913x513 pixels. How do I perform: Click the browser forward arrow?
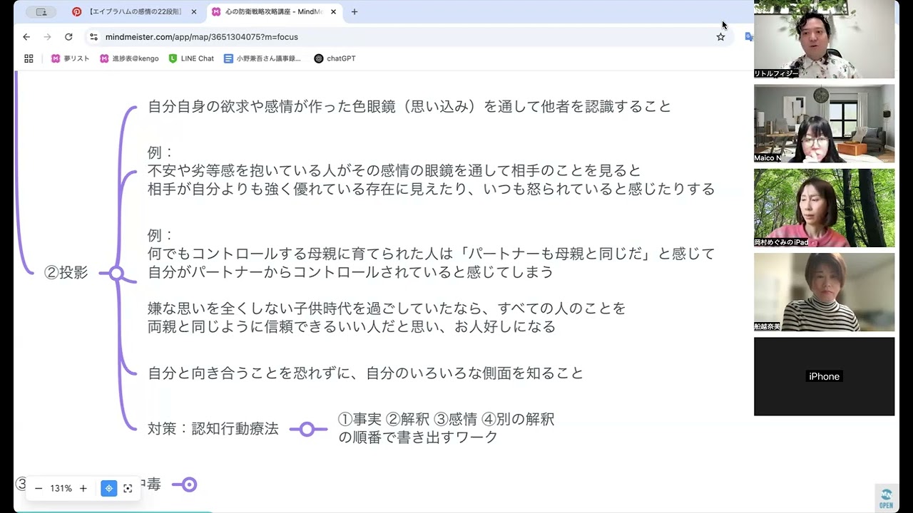pyautogui.click(x=47, y=37)
